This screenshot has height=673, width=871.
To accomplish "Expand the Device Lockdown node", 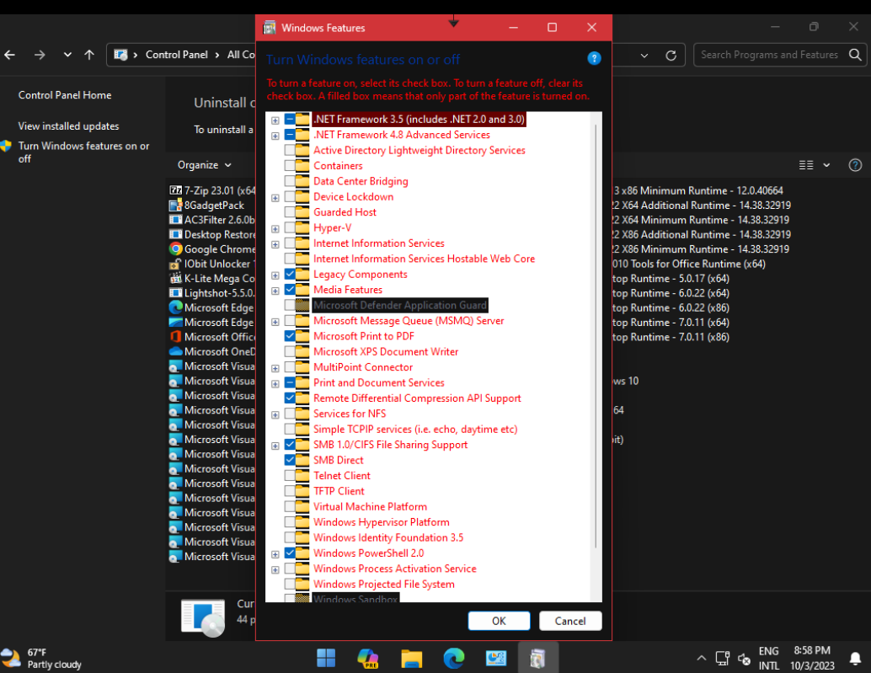I will (275, 198).
